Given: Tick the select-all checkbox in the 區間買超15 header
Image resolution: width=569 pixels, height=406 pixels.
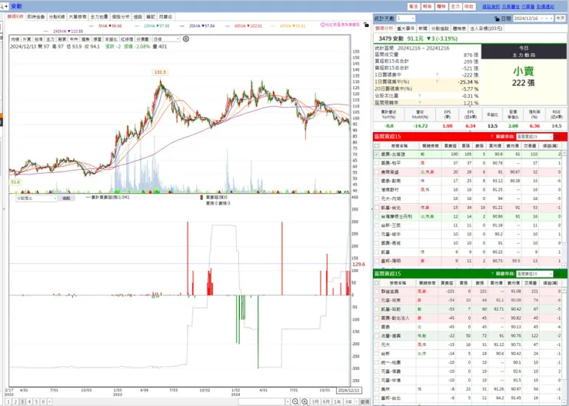Looking at the screenshot, I should point(377,145).
